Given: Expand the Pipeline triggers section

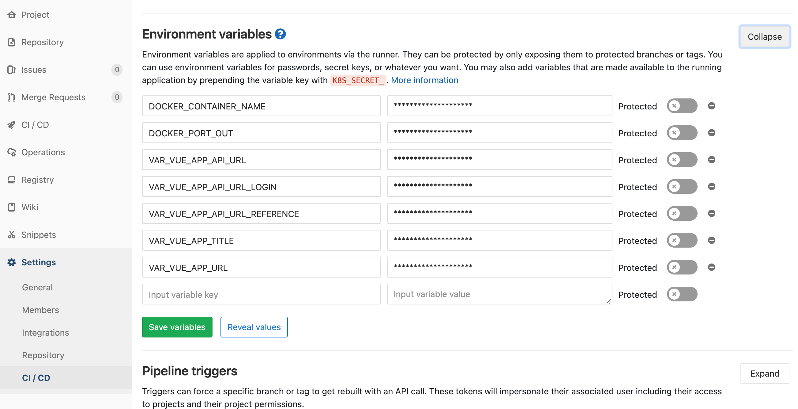Looking at the screenshot, I should [x=764, y=373].
